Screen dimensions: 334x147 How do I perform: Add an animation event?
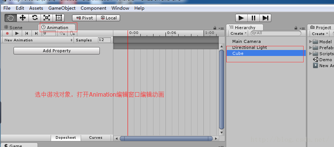coord(73,33)
